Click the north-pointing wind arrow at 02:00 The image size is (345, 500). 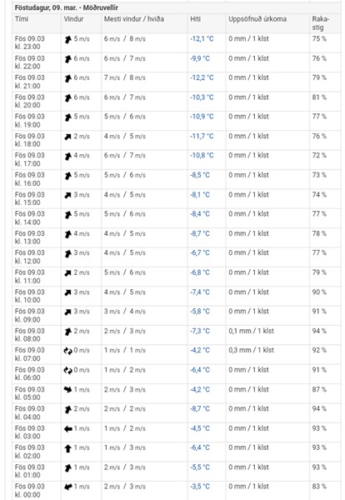(67, 448)
